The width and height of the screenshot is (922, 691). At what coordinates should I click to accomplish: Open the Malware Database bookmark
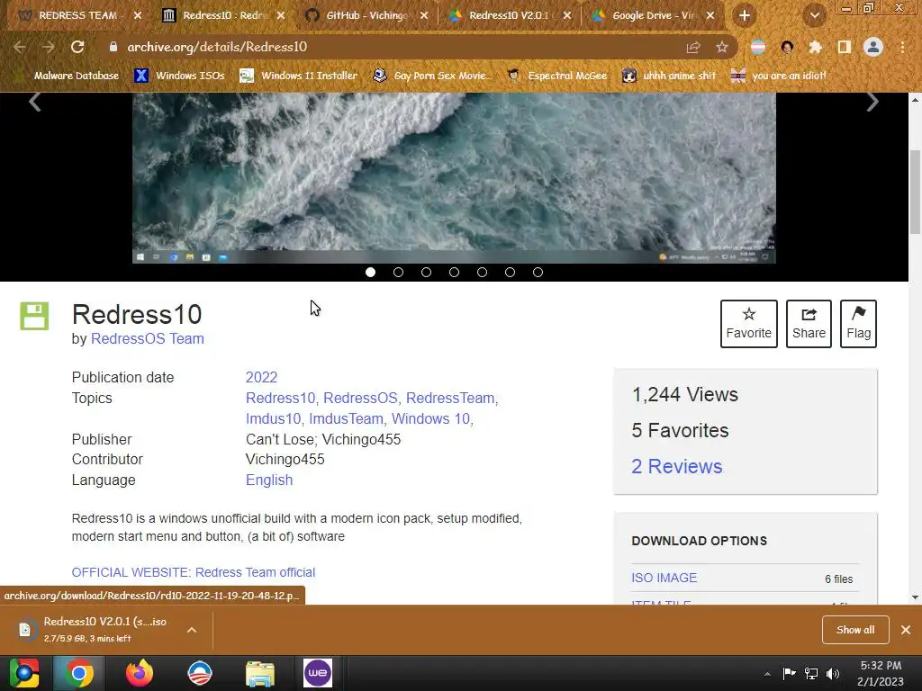pyautogui.click(x=68, y=76)
